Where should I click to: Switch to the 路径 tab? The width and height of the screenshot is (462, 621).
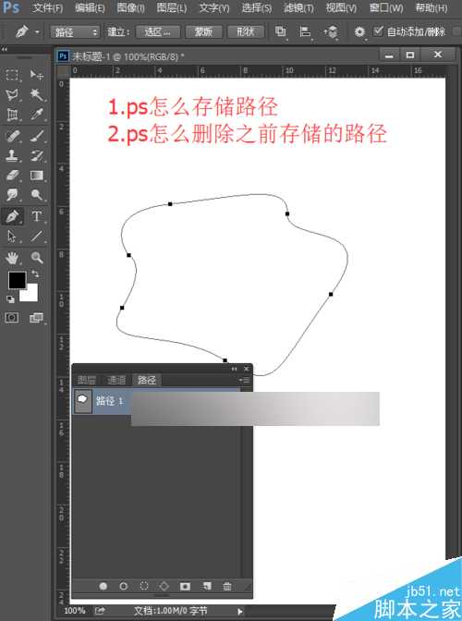[x=147, y=380]
